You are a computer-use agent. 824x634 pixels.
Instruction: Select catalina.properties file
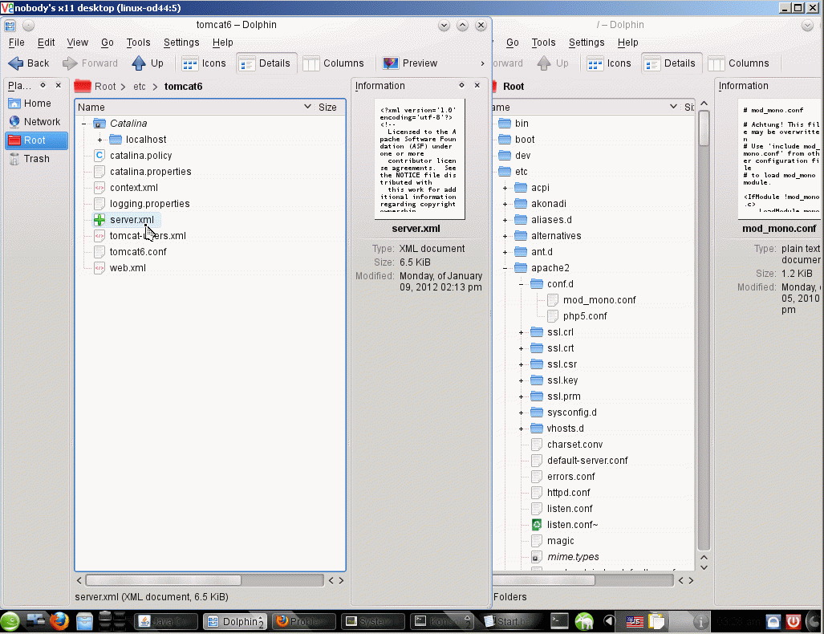click(x=150, y=172)
